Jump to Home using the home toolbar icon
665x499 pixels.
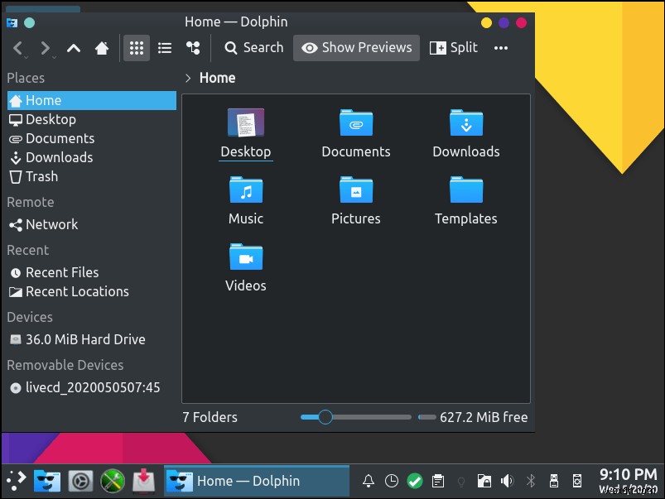[101, 47]
